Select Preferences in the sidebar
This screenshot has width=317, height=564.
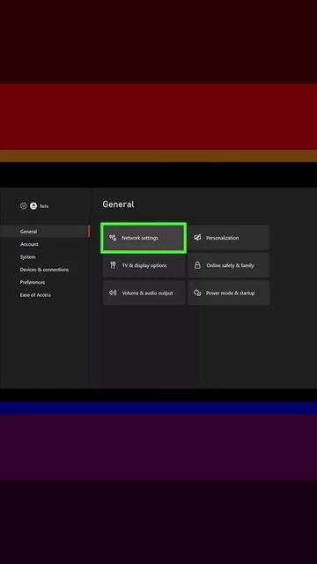[33, 282]
